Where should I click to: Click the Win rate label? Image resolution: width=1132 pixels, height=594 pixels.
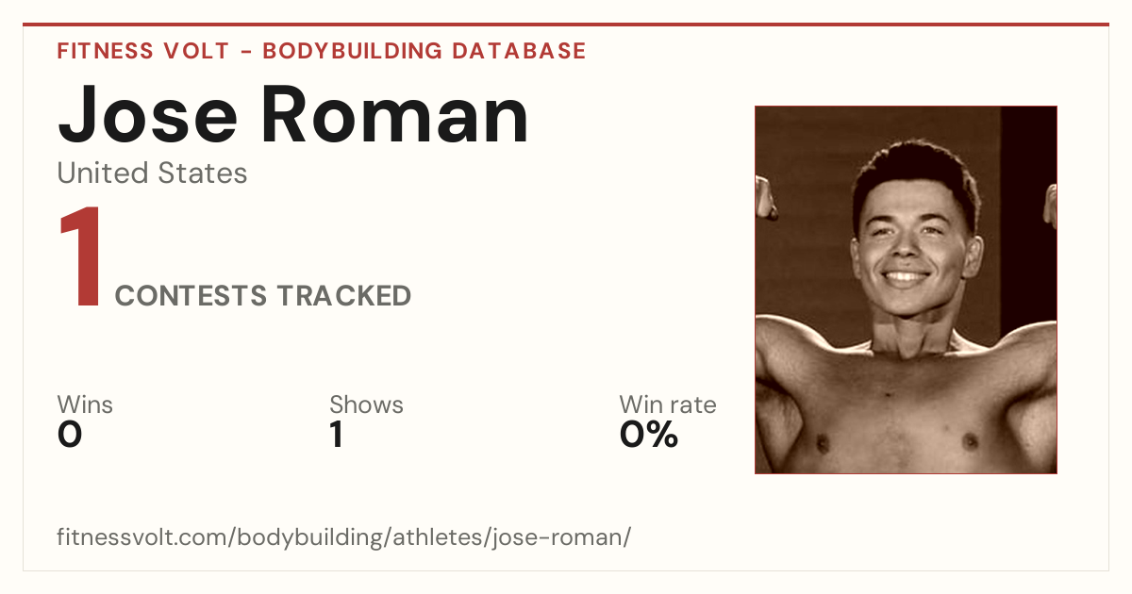tap(668, 404)
